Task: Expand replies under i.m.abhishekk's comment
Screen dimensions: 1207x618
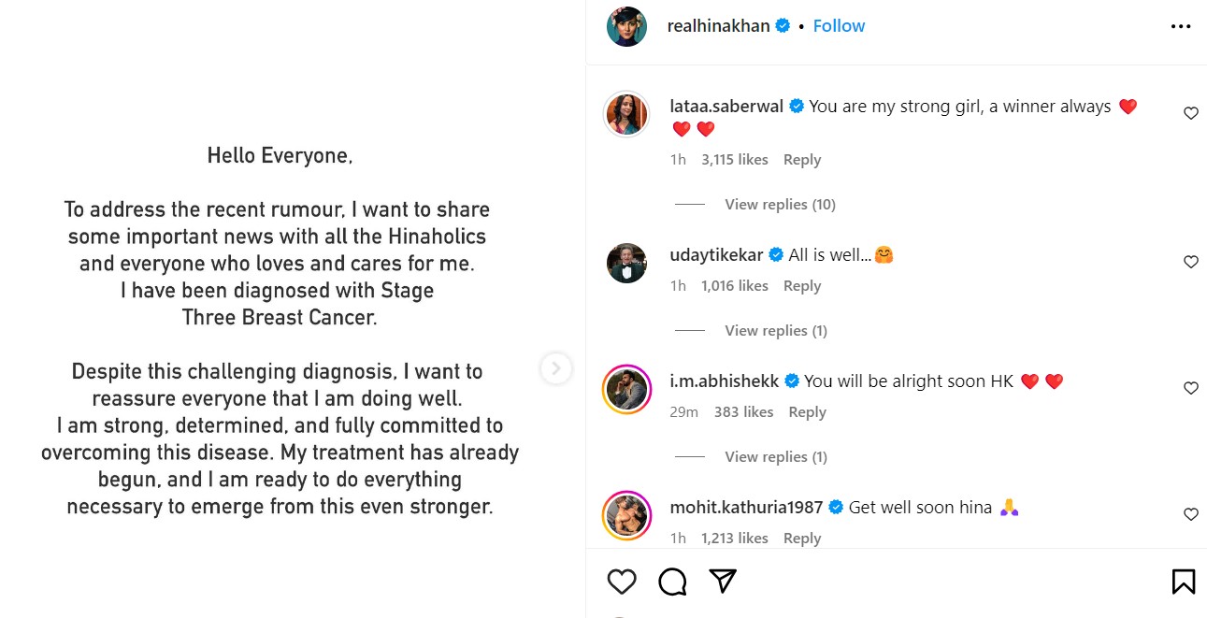Action: [775, 457]
